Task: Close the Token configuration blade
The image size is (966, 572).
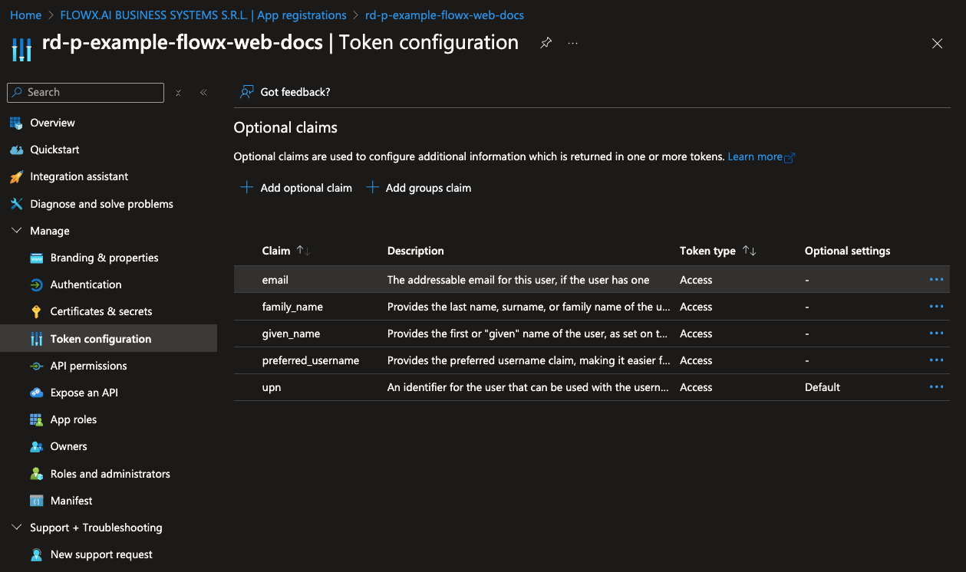Action: 937,44
